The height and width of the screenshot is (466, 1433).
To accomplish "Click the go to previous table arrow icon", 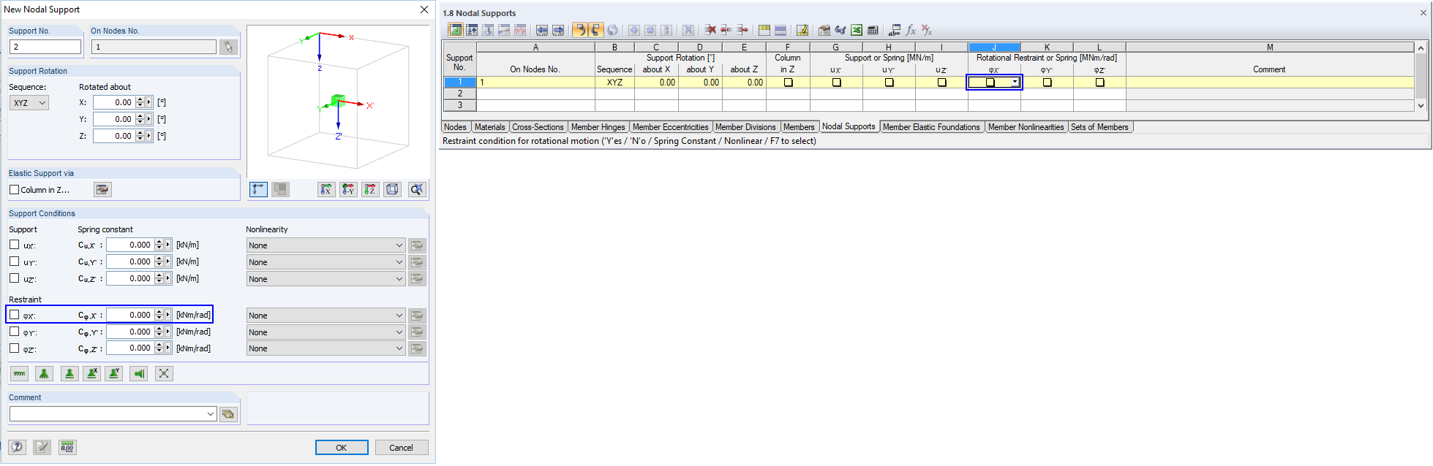I will (x=542, y=30).
